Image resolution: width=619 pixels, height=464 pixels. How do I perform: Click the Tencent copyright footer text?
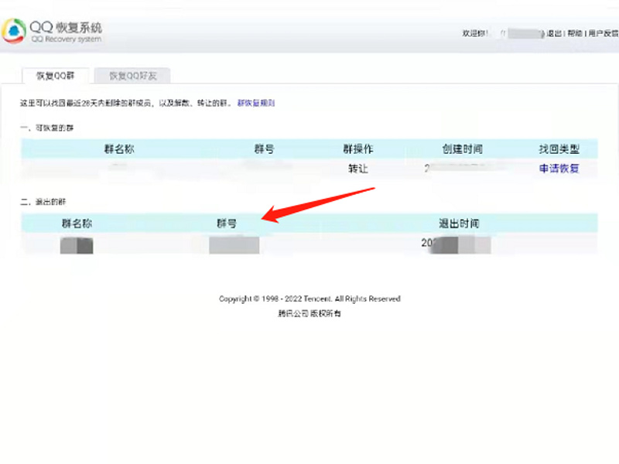(309, 299)
